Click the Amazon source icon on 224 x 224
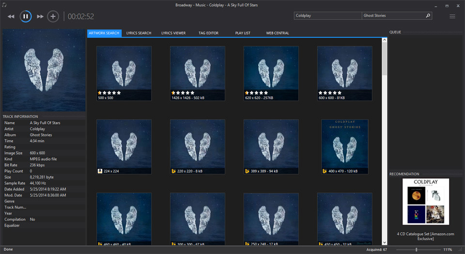Screen dimensions: 465x254 (100, 171)
